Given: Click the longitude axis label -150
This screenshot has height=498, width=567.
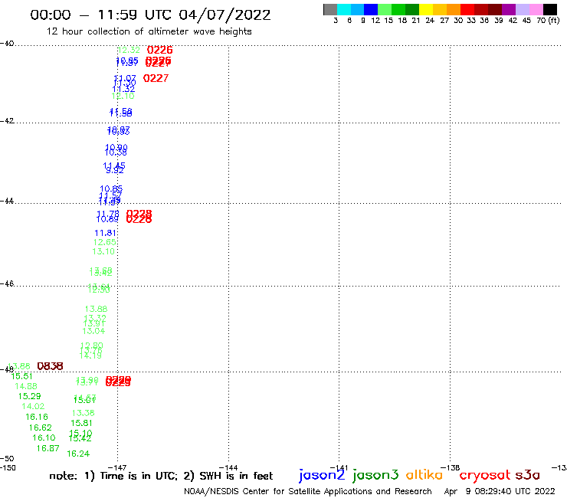Looking at the screenshot, I should click(x=8, y=467).
